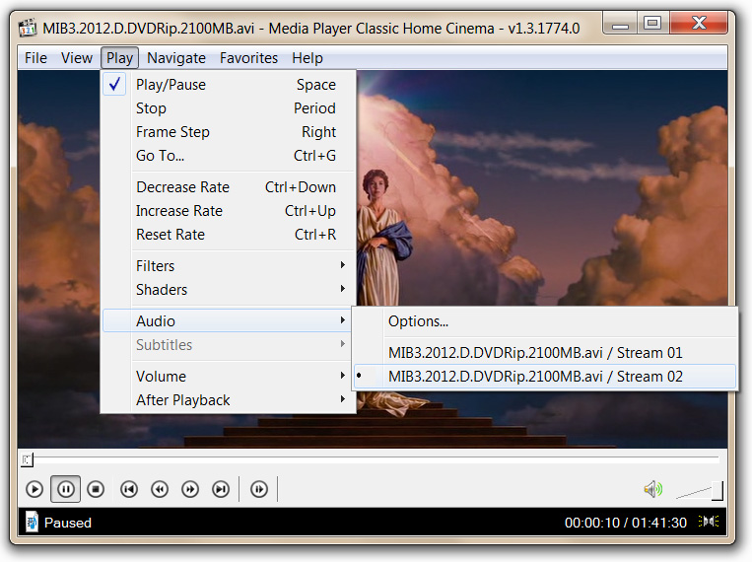The image size is (752, 562).
Task: Maximize the Media Player Classic window
Action: pyautogui.click(x=652, y=23)
